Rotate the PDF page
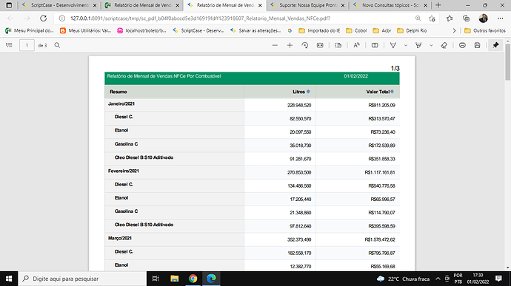The height and width of the screenshot is (286, 511). click(304, 45)
